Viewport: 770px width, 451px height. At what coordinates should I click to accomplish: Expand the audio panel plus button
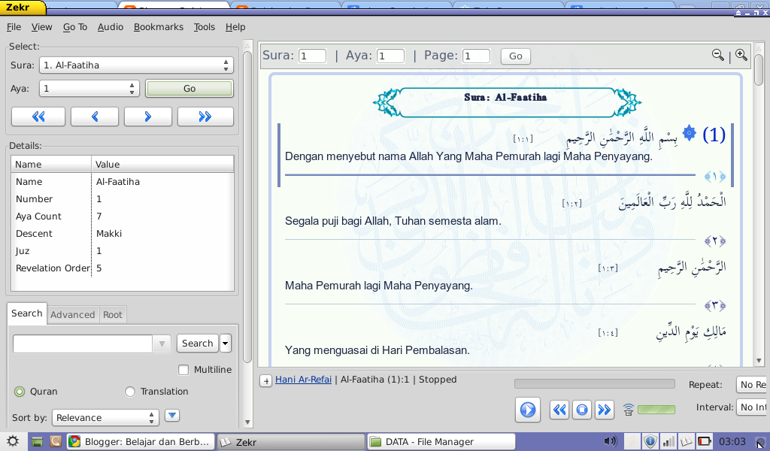tap(265, 380)
